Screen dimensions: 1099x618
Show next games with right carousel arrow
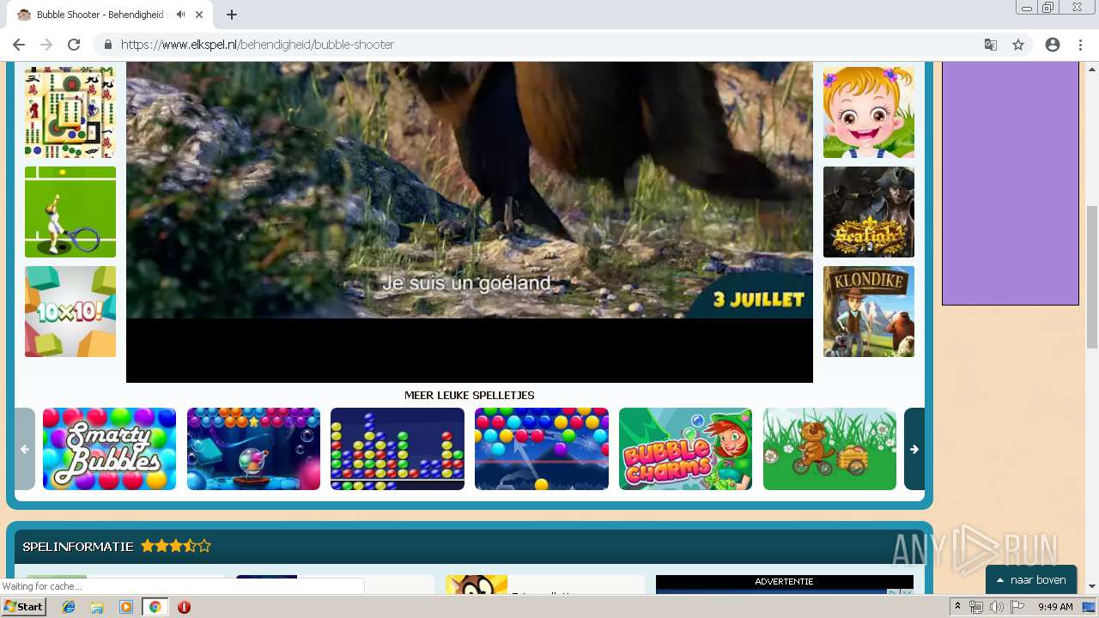pos(914,449)
